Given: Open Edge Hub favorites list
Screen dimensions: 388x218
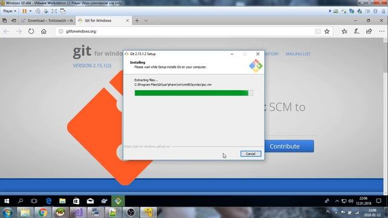Looking at the screenshot, I should [344, 31].
